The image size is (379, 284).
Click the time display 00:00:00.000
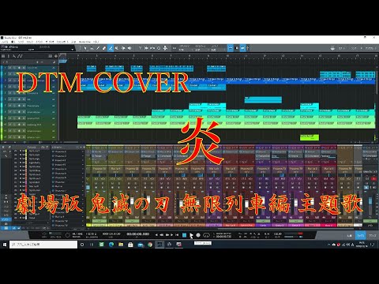(x=138, y=234)
